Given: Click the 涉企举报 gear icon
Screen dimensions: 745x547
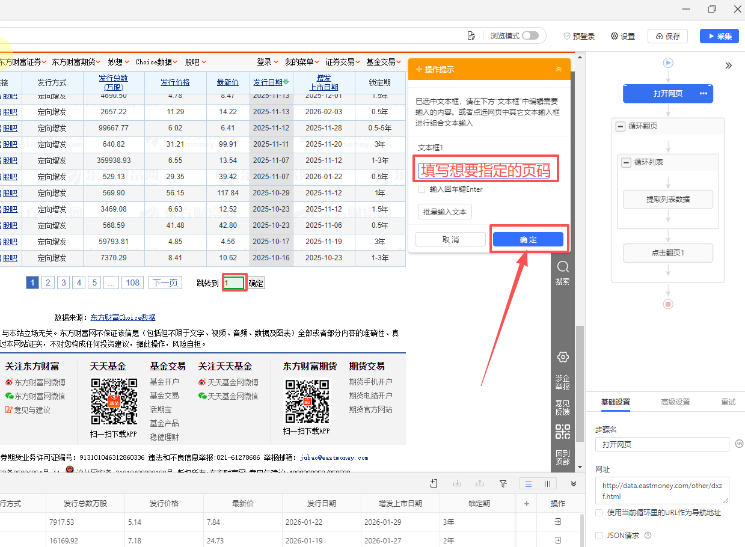Looking at the screenshot, I should pos(563,357).
